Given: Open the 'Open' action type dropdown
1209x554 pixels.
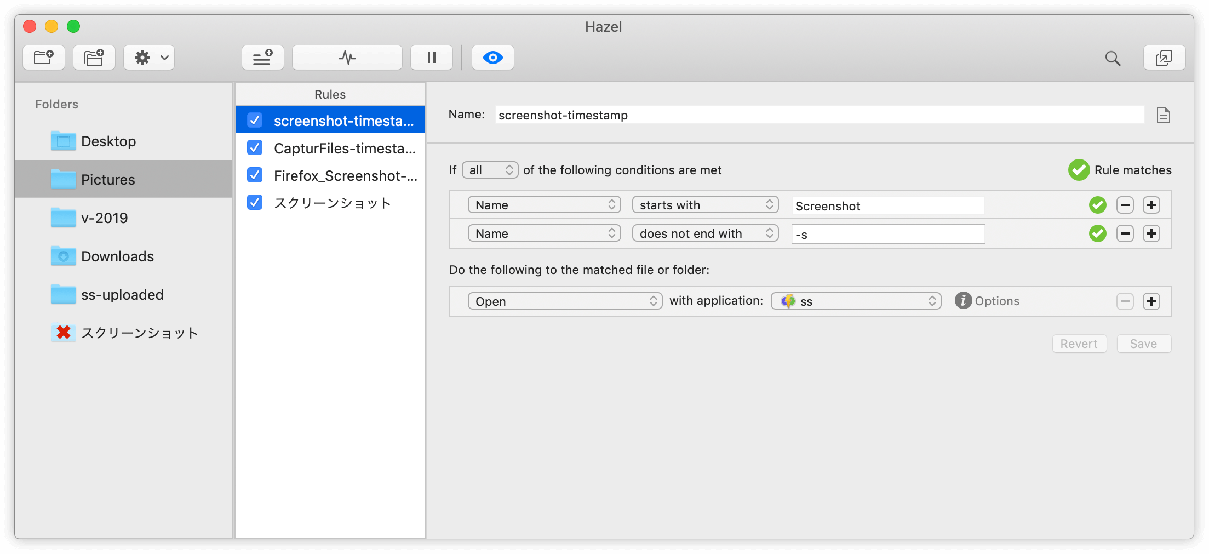Looking at the screenshot, I should pyautogui.click(x=565, y=301).
